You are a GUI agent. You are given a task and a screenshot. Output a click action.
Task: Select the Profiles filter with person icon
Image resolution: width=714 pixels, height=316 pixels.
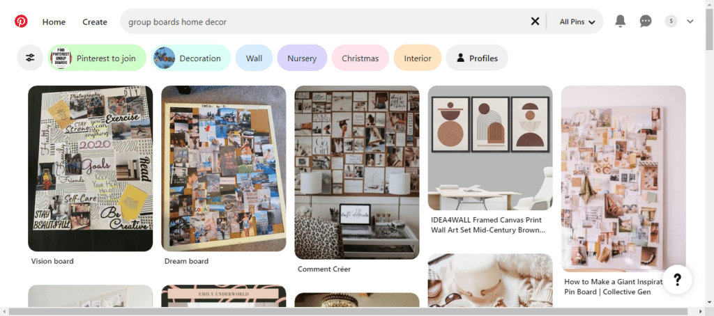477,58
